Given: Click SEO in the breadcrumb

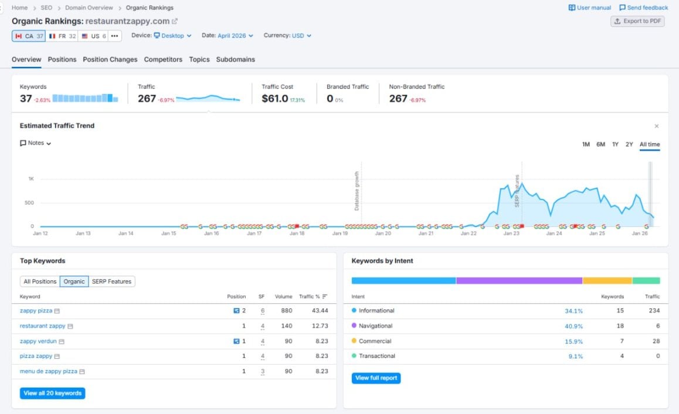Looking at the screenshot, I should pos(46,8).
